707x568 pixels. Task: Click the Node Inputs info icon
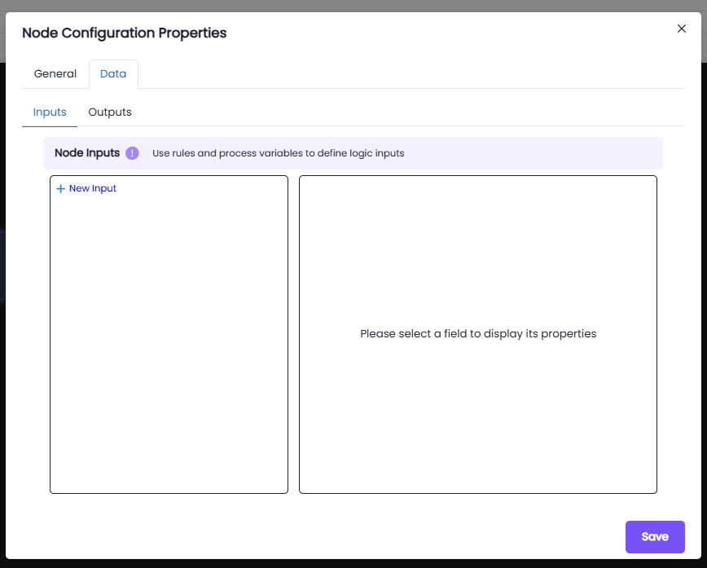coord(132,153)
